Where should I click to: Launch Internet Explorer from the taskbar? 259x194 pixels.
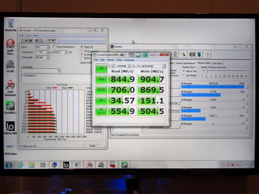(20, 165)
